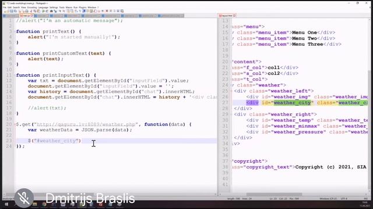The image size is (373, 209).
Task: Click the function printInputText() line
Action: (x=56, y=75)
